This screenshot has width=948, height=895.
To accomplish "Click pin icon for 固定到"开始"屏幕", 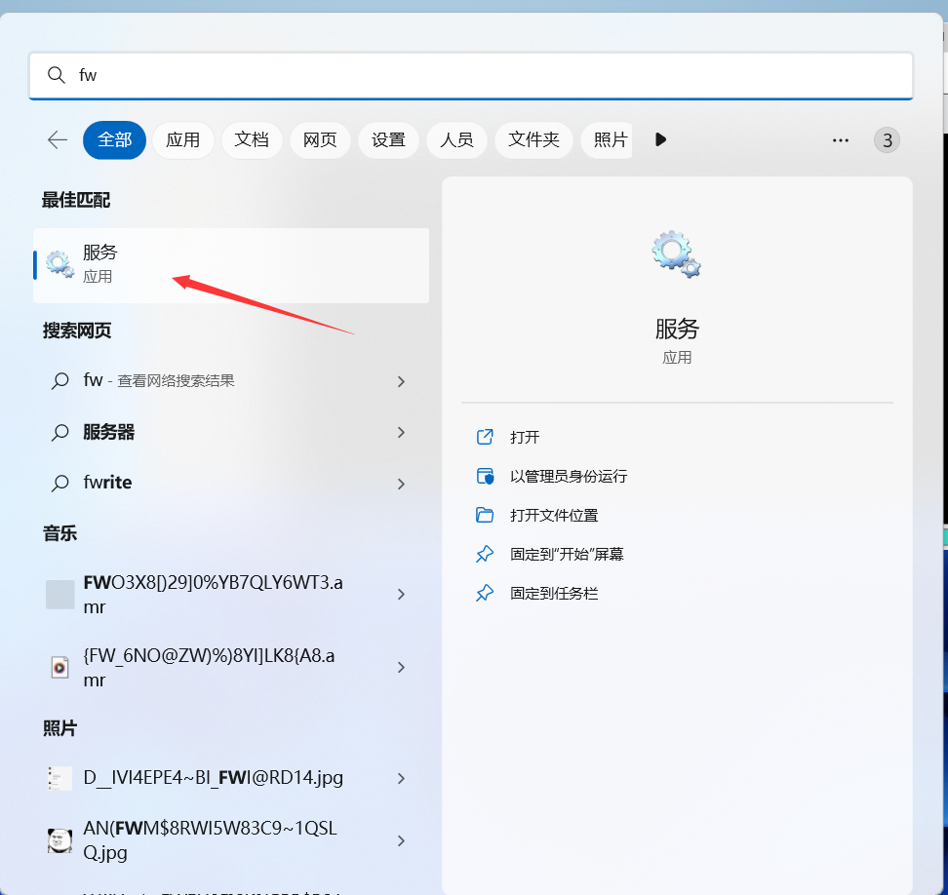I will [485, 554].
